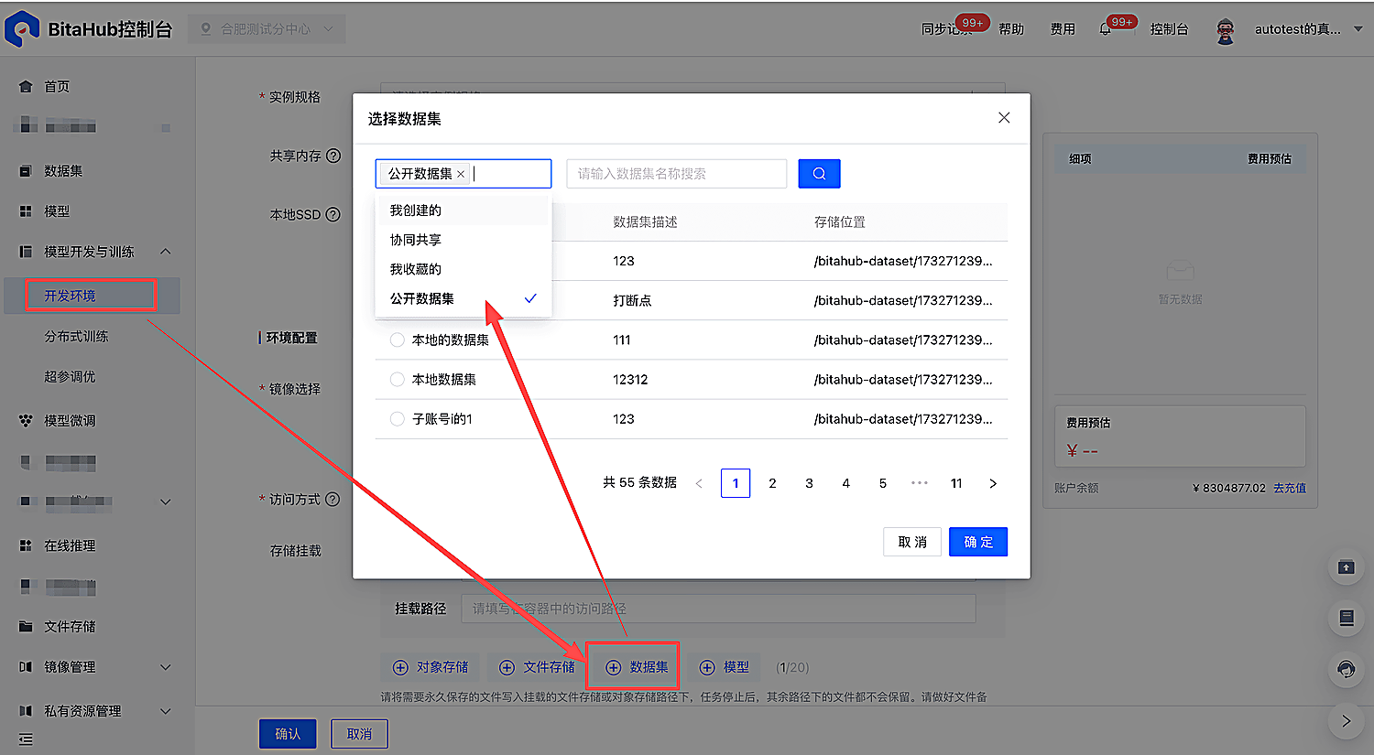Open 在线推理 in the sidebar
This screenshot has height=755, width=1374.
point(70,545)
